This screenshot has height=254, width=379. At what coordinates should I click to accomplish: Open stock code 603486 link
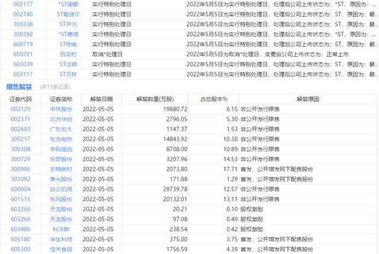click(x=21, y=229)
